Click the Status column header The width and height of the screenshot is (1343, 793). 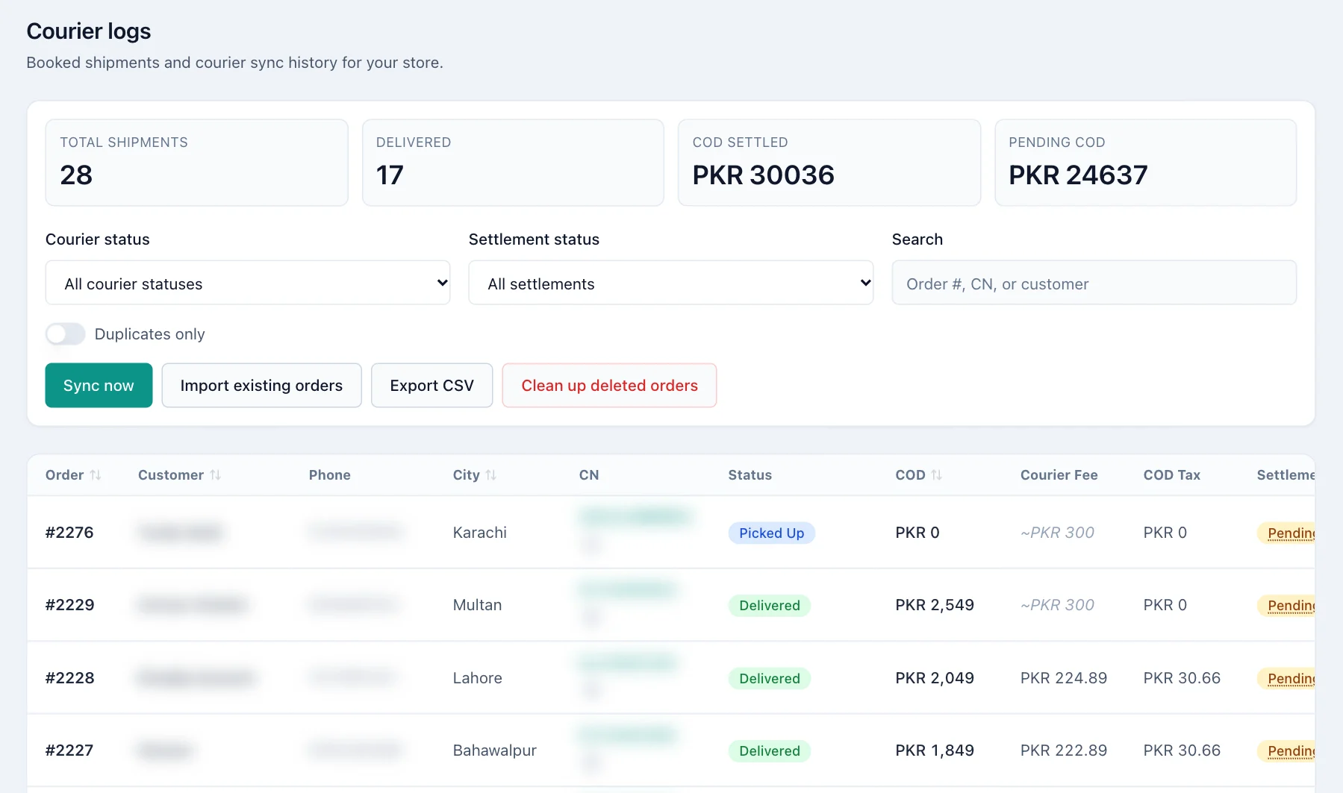(750, 475)
